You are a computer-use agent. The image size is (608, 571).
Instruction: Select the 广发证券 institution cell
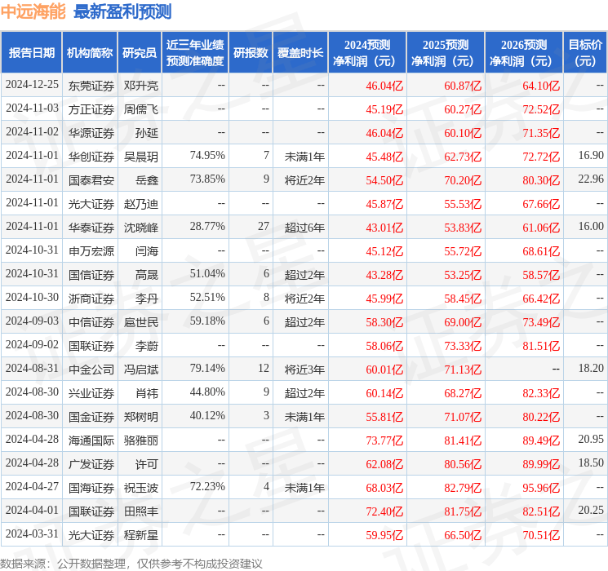[x=91, y=464]
